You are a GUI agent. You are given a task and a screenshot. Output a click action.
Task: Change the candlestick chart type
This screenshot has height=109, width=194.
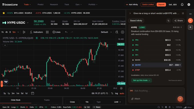24,32
